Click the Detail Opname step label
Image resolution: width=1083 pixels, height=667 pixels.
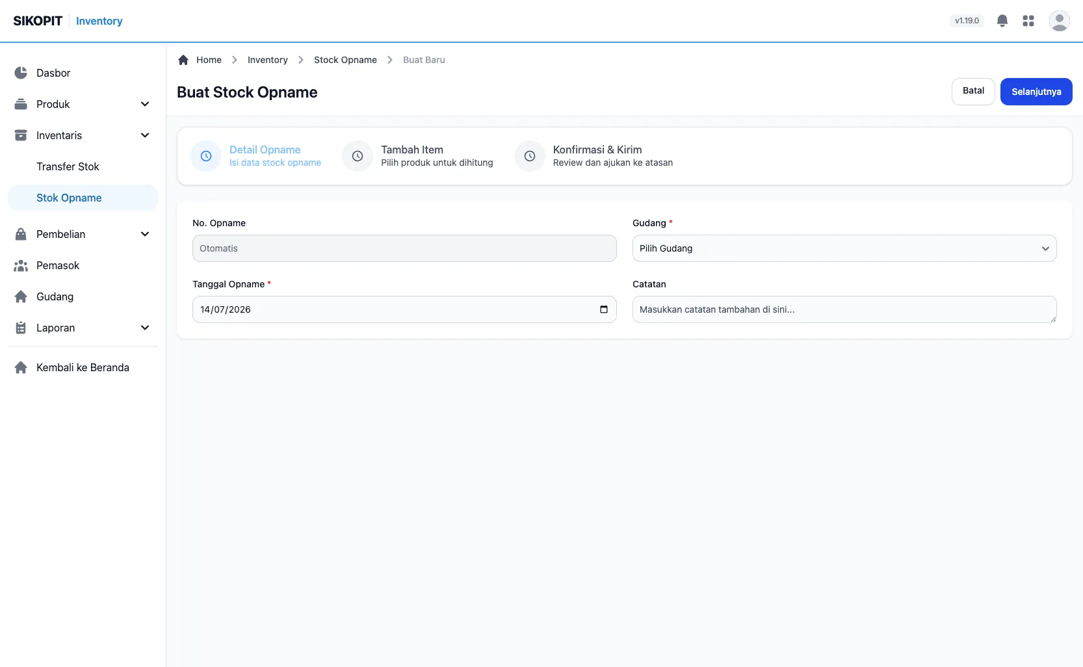[x=265, y=150]
